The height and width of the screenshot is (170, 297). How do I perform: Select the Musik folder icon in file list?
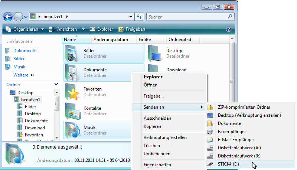coord(72,130)
